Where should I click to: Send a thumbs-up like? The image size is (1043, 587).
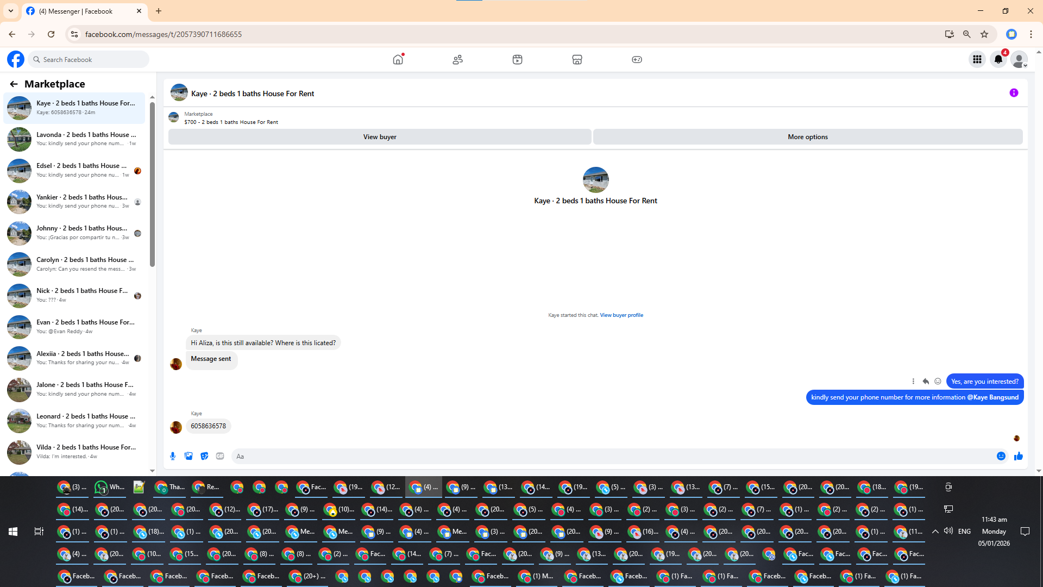pos(1018,456)
